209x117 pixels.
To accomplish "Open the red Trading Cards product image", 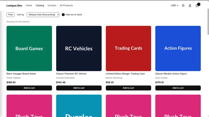I will pyautogui.click(x=128, y=48).
